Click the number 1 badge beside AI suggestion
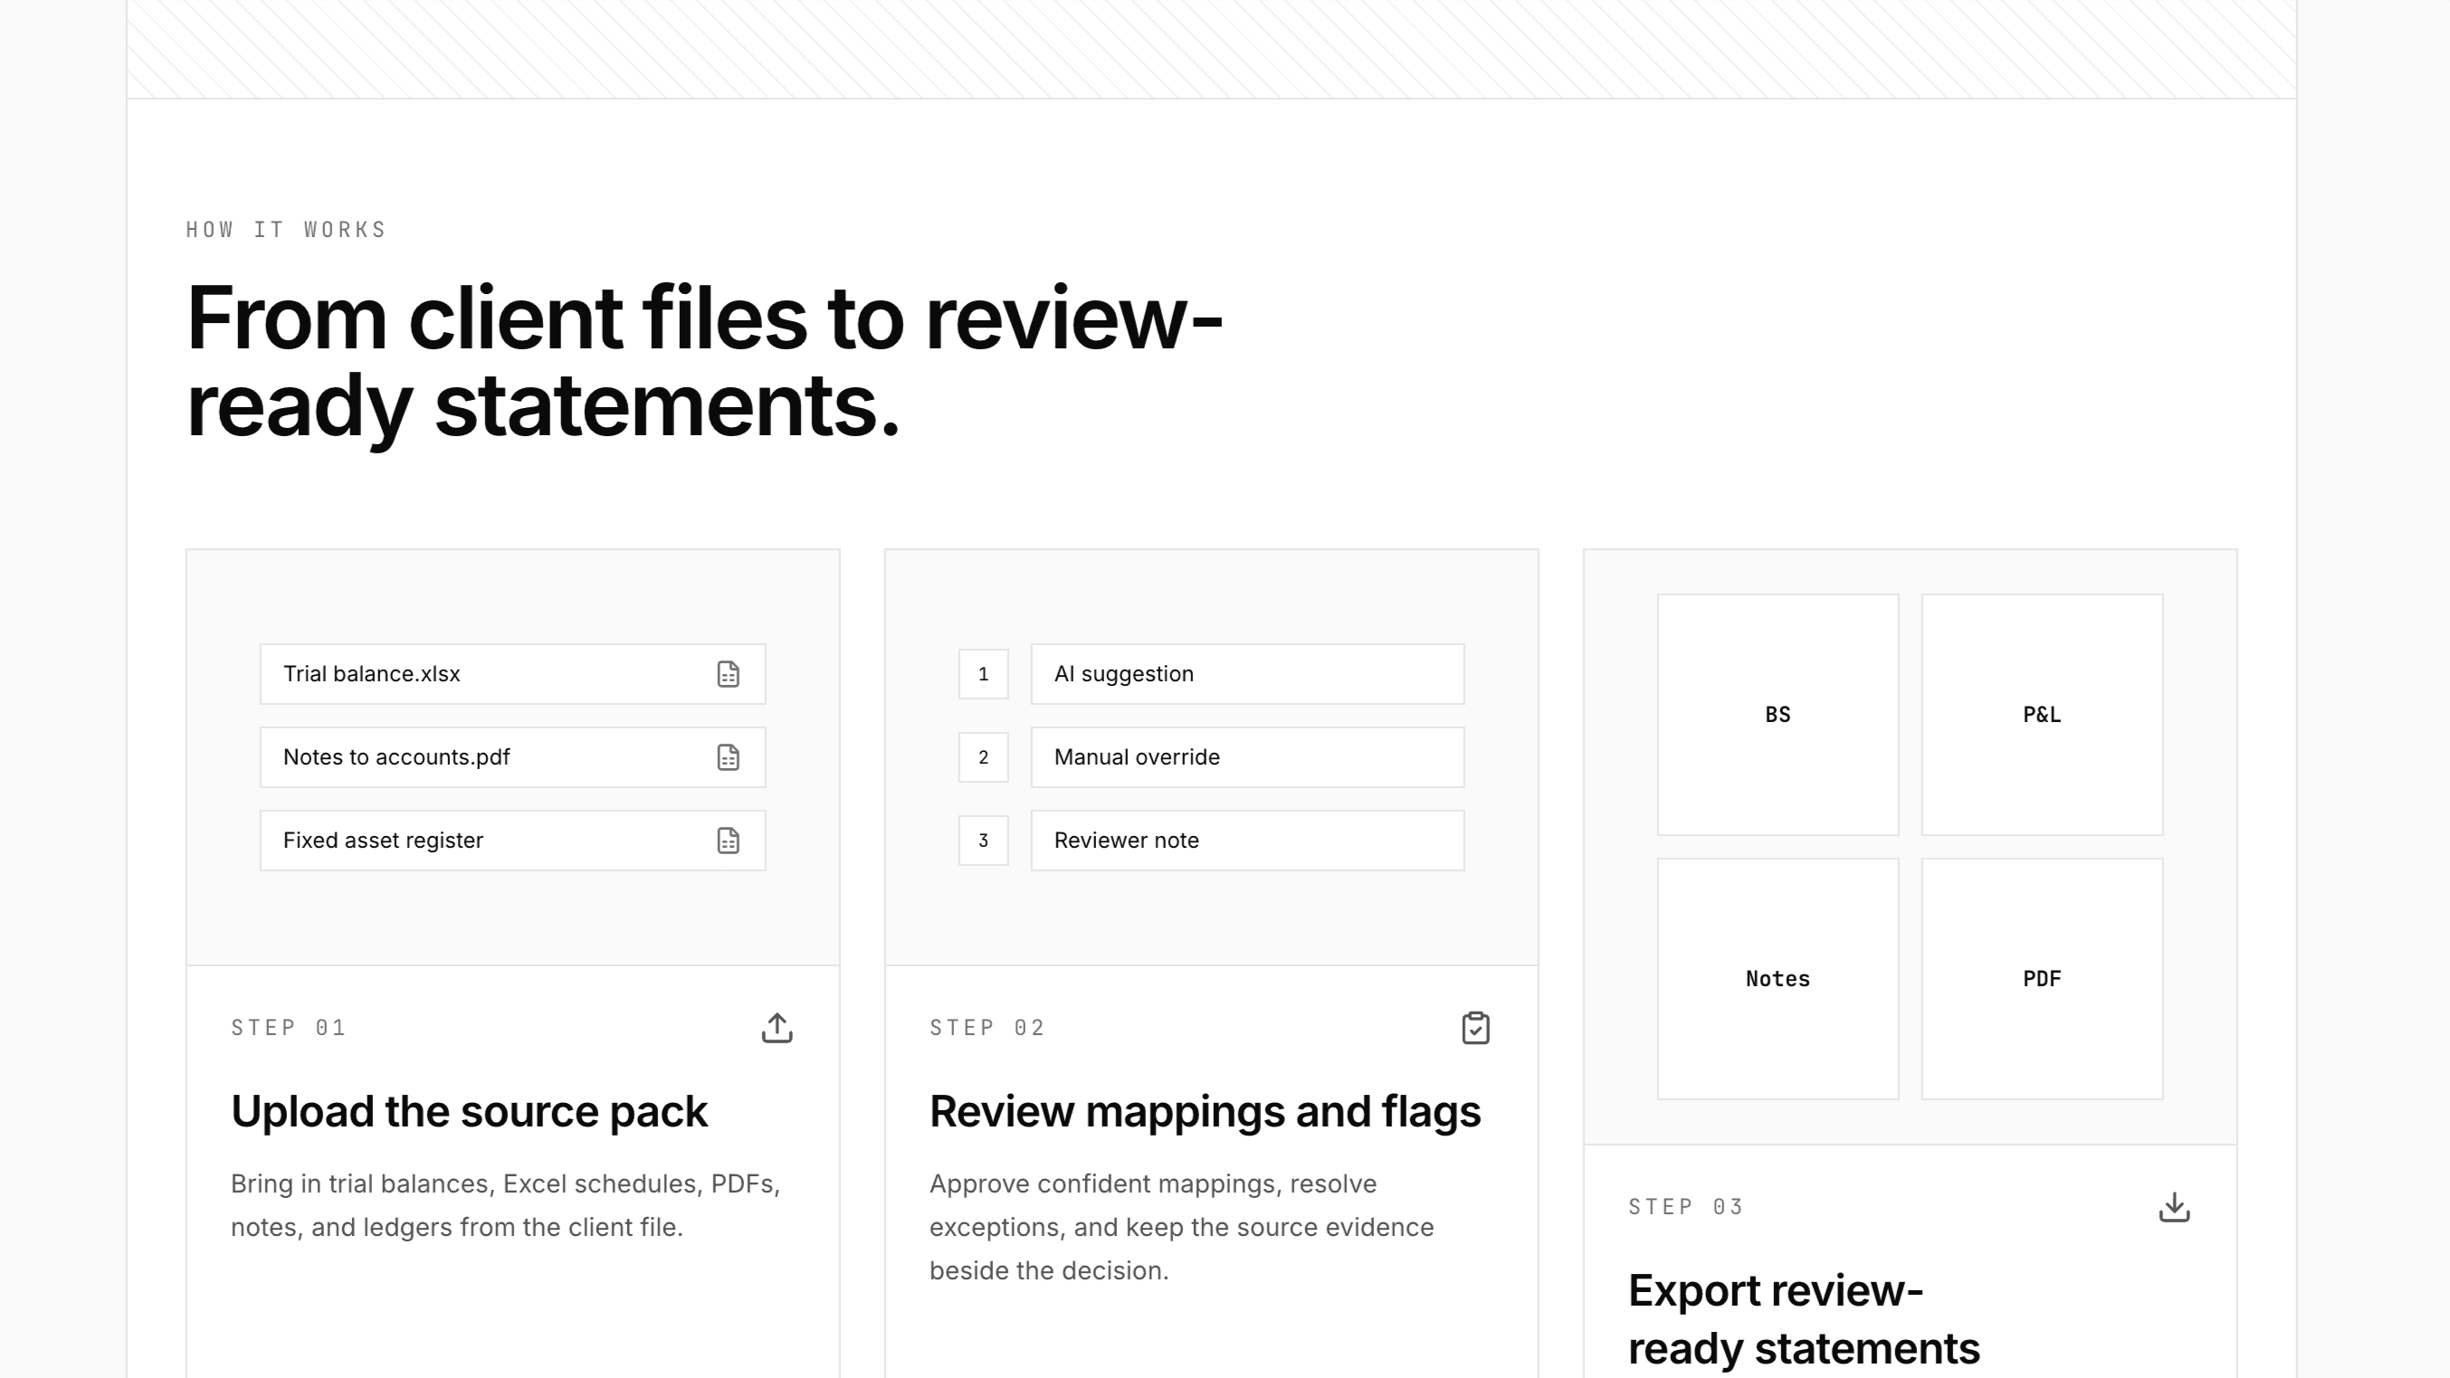 [x=984, y=674]
